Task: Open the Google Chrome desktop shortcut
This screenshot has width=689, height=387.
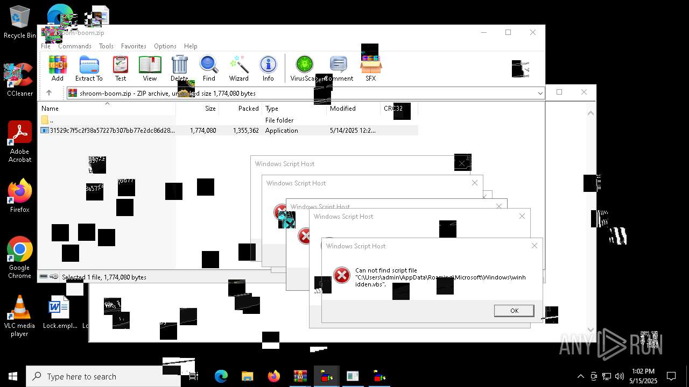Action: coord(20,258)
